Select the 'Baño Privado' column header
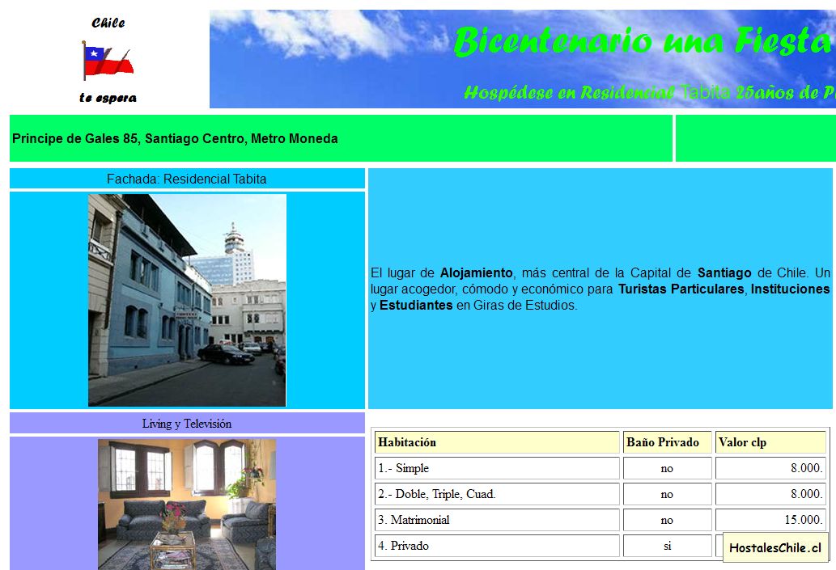836x570 pixels. click(663, 442)
